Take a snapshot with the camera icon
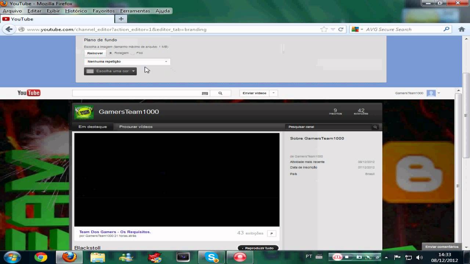 (x=359, y=257)
